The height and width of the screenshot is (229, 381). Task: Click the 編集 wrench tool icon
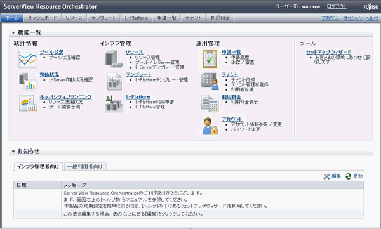[x=326, y=176]
